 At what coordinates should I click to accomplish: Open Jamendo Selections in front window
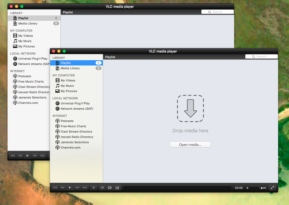point(76,142)
